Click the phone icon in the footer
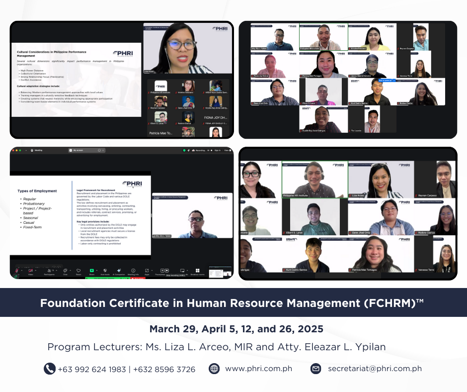 click(50, 369)
